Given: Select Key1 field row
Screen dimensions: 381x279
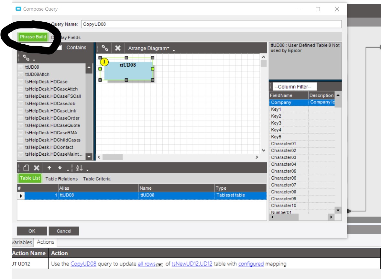Looking at the screenshot, I should (302, 109).
